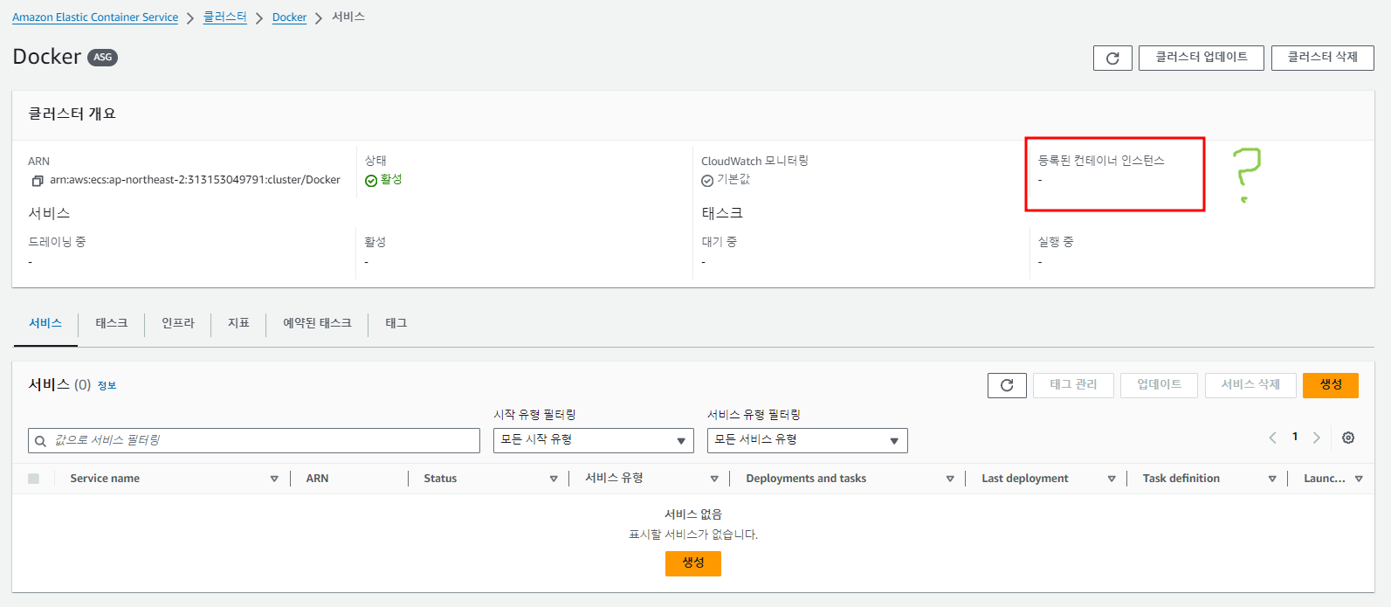Click the 기본값 CloudWatch monitoring value

[x=733, y=179]
